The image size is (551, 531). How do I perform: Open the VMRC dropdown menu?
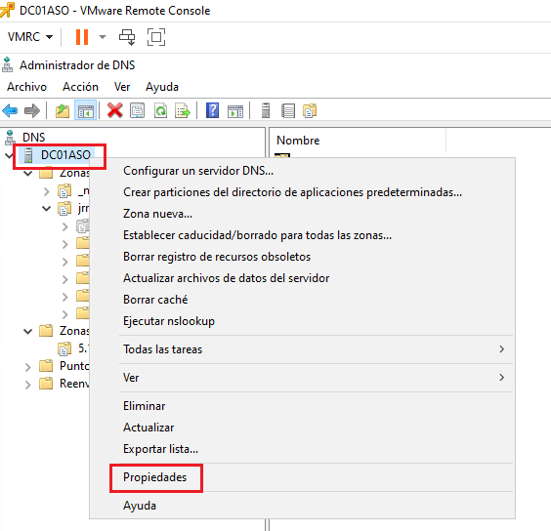point(30,37)
